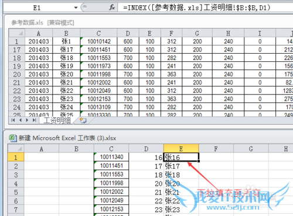The height and width of the screenshot is (216, 293).
Task: Select column C header in 参考数据 window
Action: tap(98, 33)
